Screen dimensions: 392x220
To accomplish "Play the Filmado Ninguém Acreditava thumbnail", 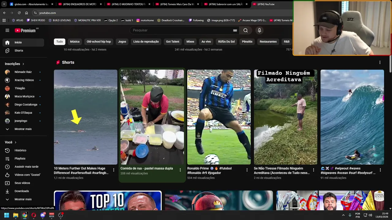I will point(285,117).
